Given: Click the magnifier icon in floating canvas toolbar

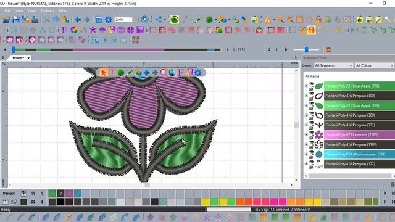Looking at the screenshot, I should click(163, 73).
